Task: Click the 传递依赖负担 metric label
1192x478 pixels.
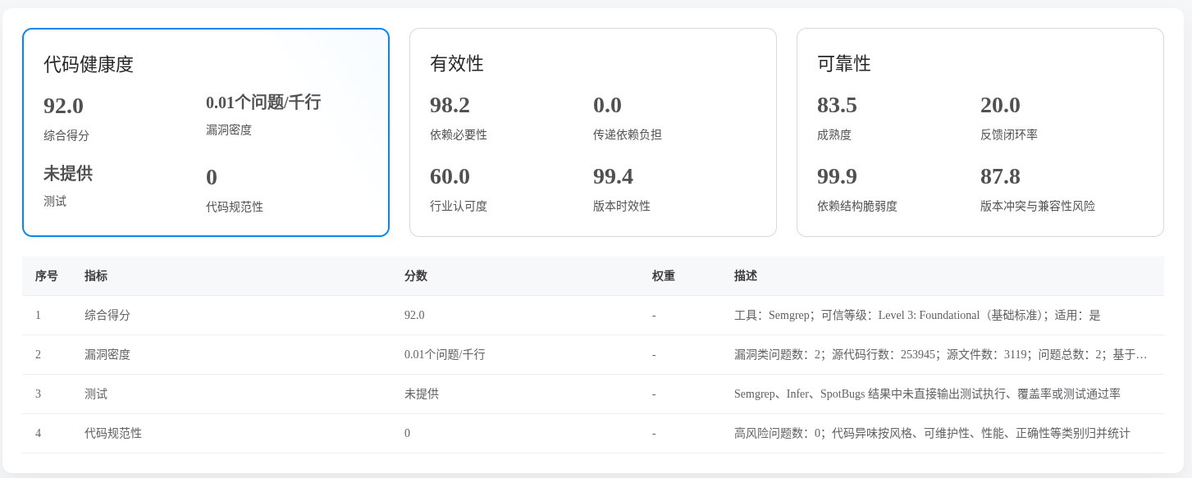Action: tap(627, 135)
